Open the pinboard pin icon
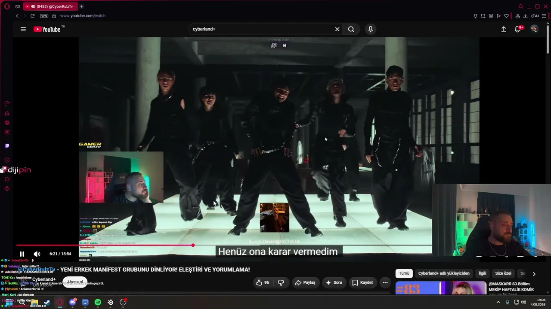Screen dimensions: 551x309 click(475, 16)
